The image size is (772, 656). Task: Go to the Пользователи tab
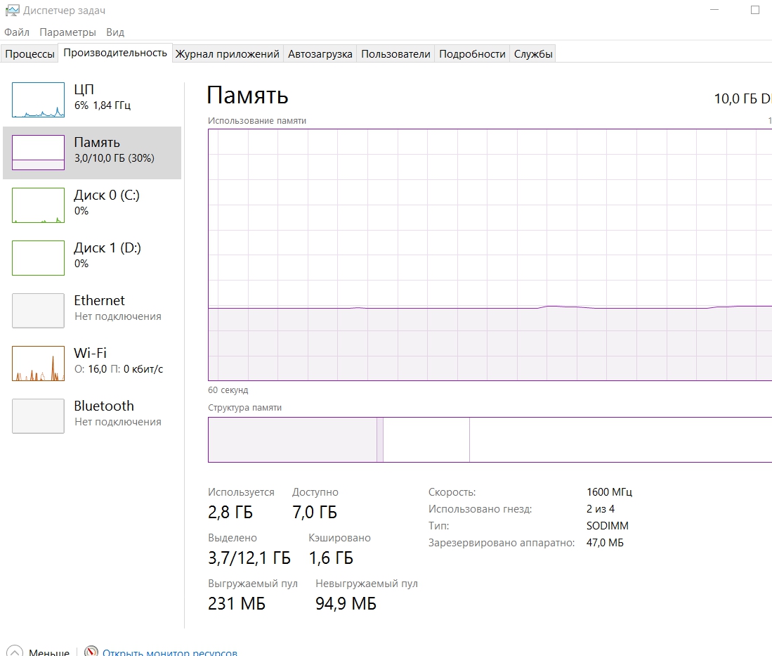396,53
